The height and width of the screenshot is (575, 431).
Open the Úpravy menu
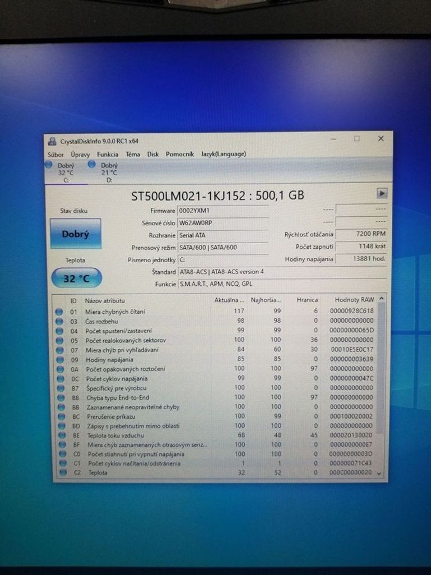click(x=80, y=154)
